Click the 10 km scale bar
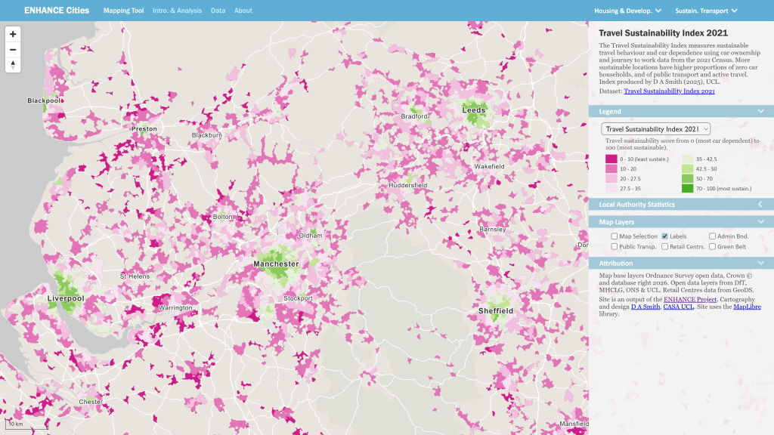 (x=26, y=424)
